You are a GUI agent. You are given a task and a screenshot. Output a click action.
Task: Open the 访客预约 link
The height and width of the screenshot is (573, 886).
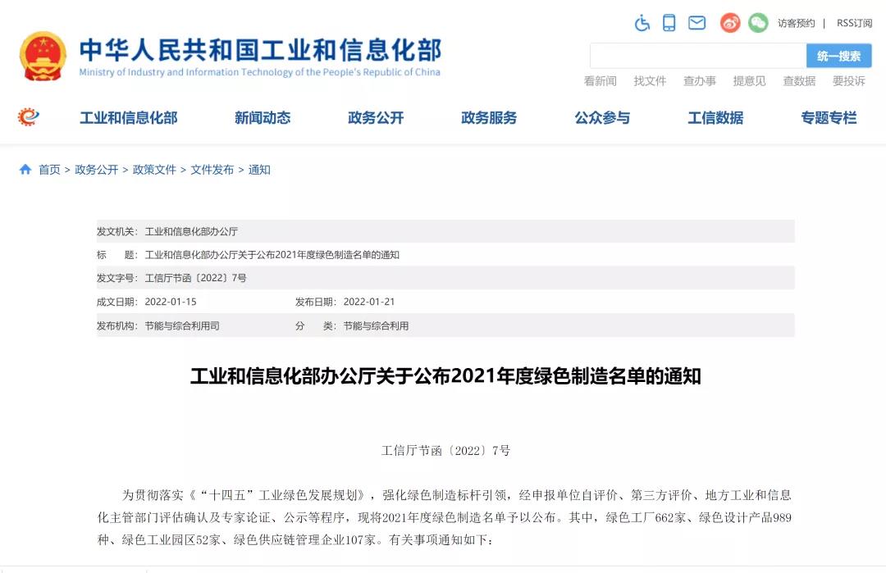[796, 23]
